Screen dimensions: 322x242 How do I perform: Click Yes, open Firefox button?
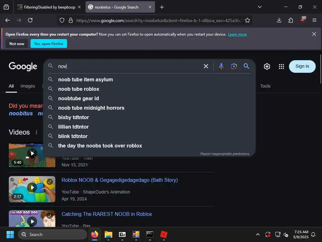point(49,43)
